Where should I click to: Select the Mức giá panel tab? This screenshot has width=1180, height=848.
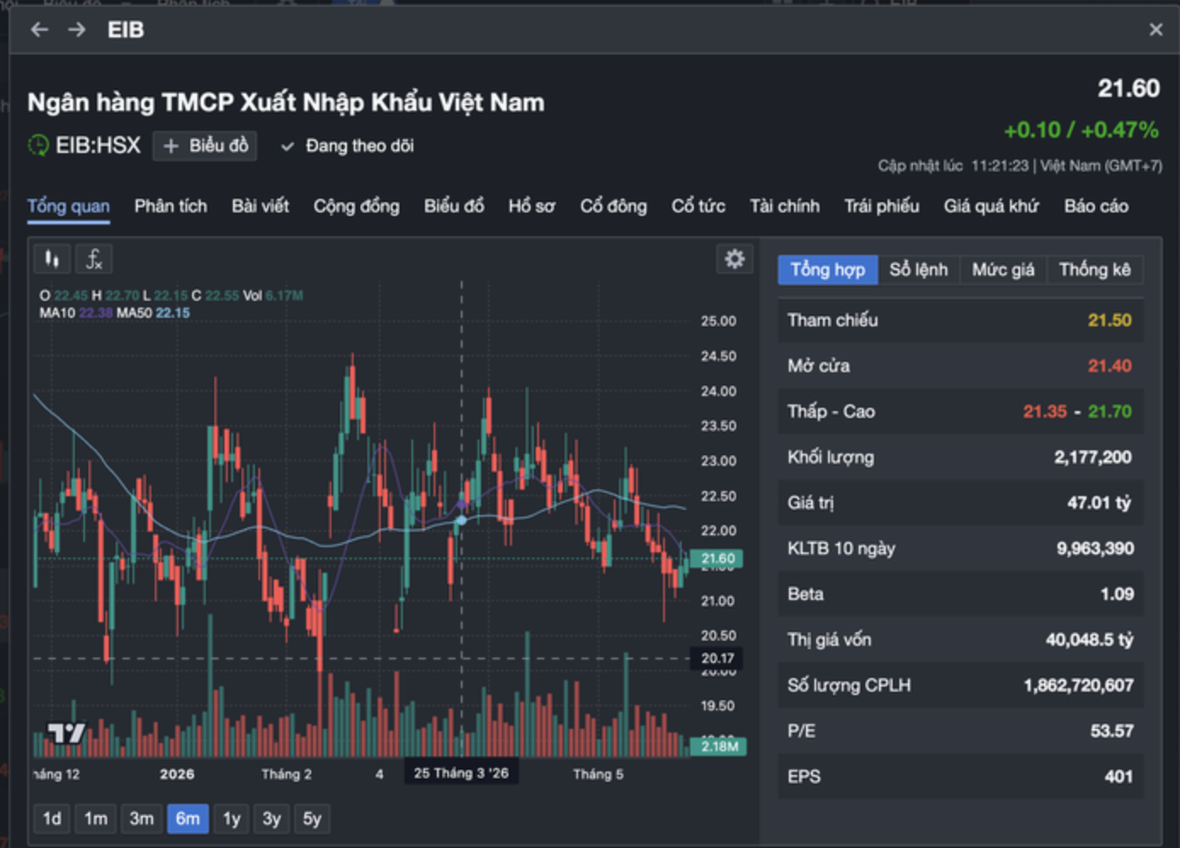pos(1003,269)
